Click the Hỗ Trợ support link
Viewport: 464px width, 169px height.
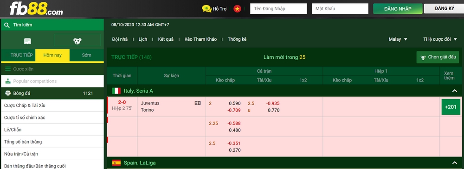[219, 9]
